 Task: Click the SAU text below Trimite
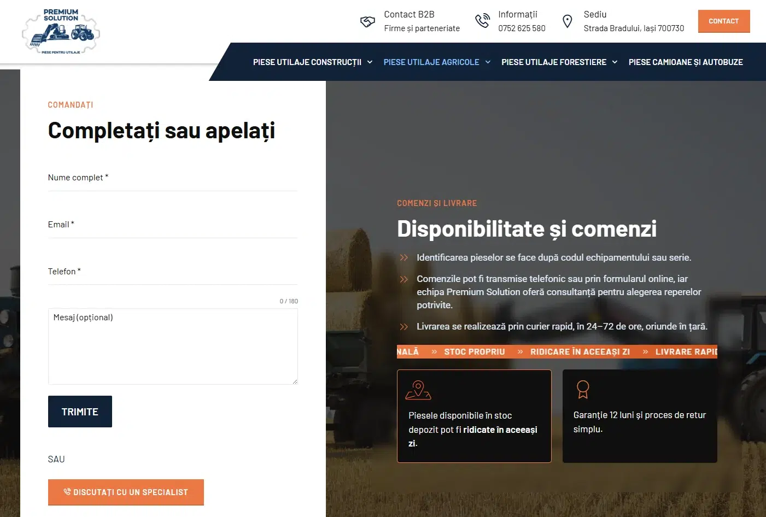point(56,460)
